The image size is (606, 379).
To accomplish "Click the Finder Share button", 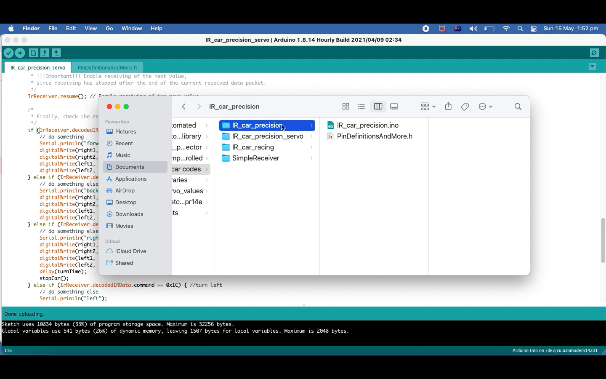I will tap(449, 107).
